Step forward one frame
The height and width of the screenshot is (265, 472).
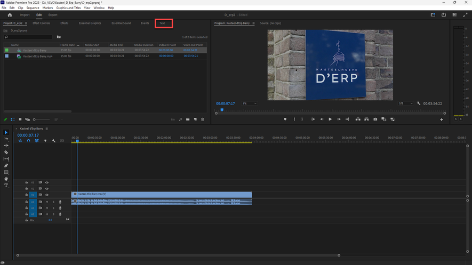tap(339, 119)
